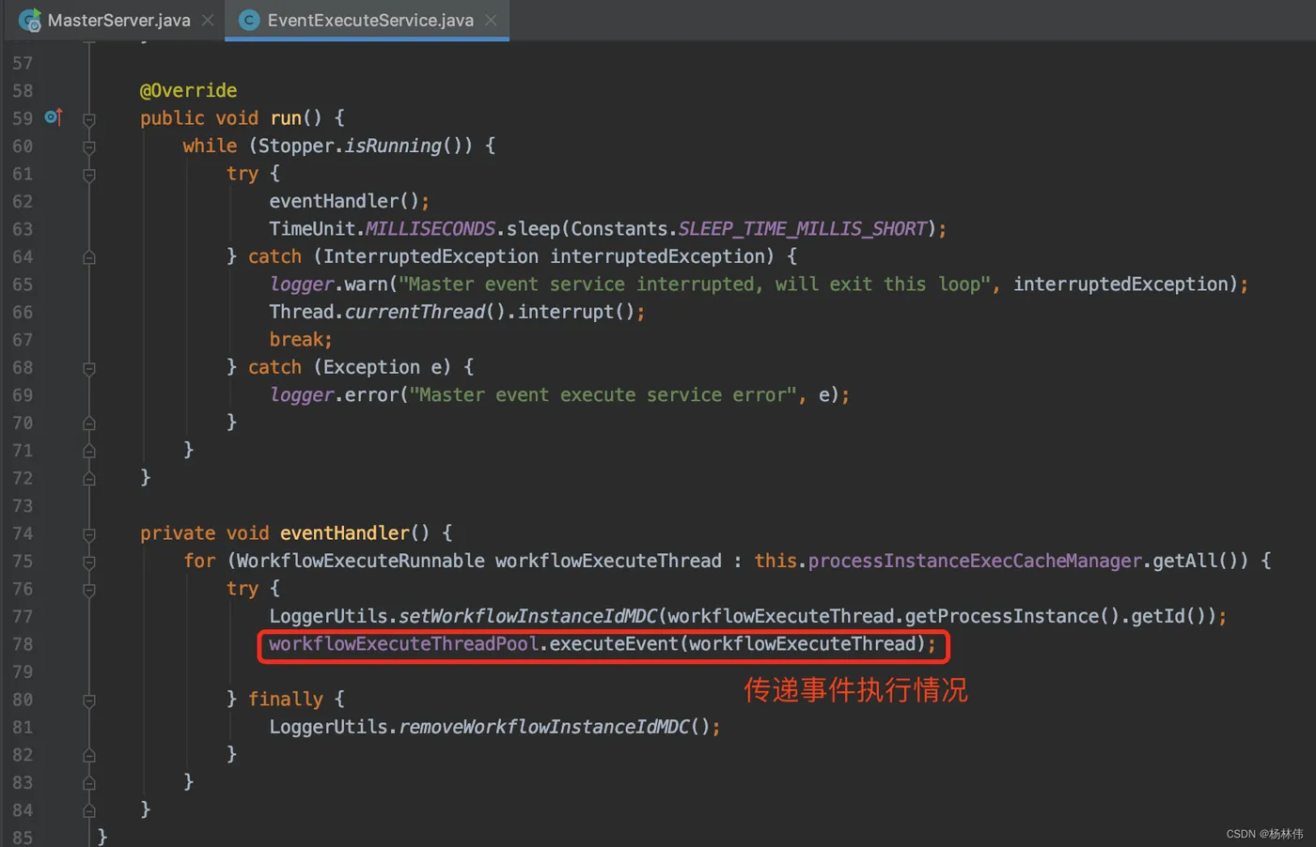Click the "Master event execute service error" string

pyautogui.click(x=603, y=395)
